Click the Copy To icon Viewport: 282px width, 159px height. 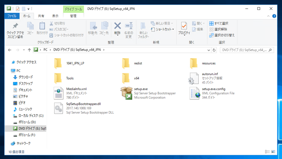tap(105, 26)
